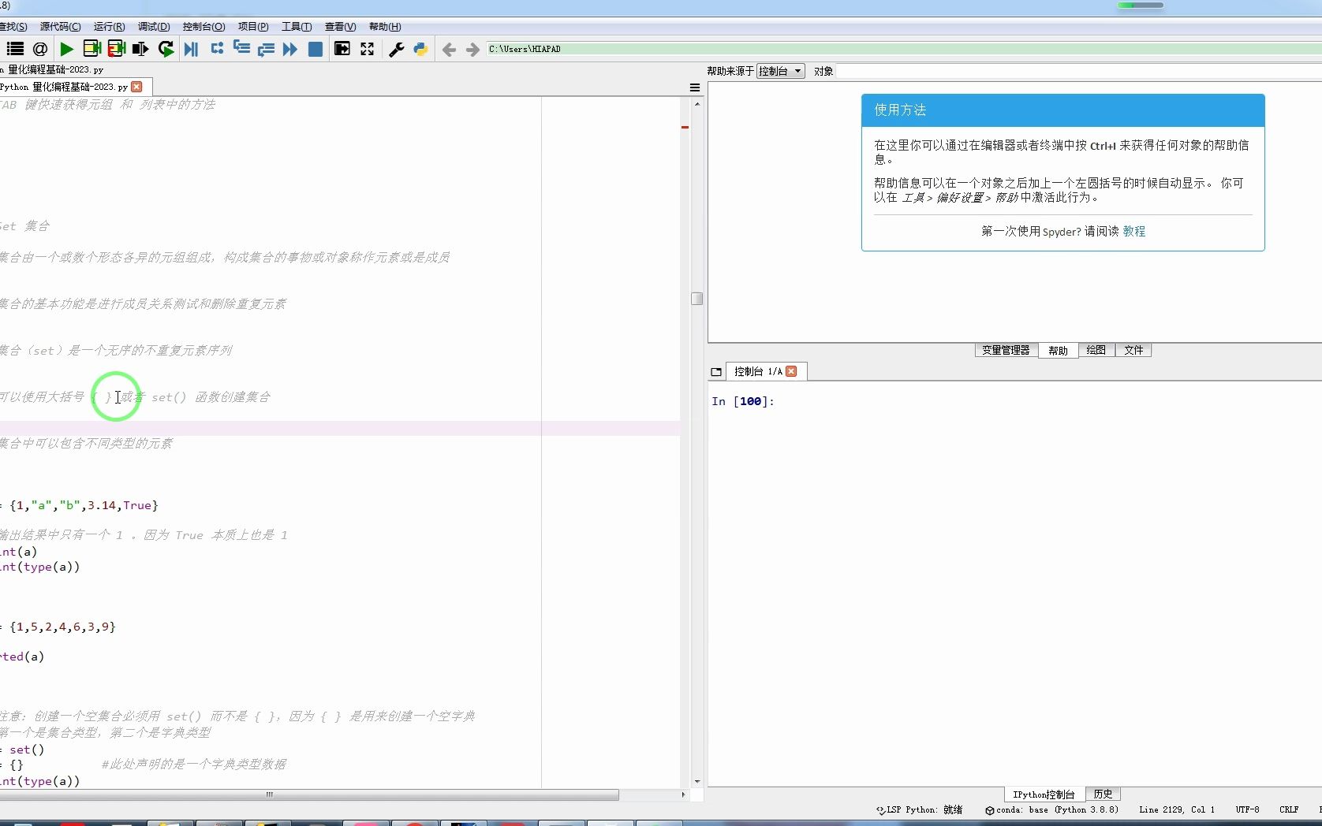
Task: Toggle fullscreen mode icon
Action: 367,49
